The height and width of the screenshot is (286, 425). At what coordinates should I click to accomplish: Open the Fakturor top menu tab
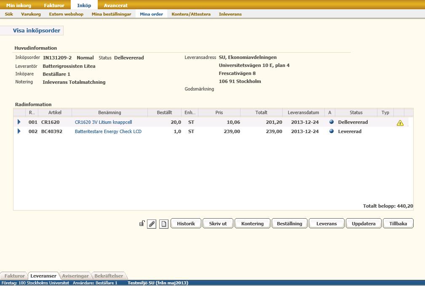(x=54, y=5)
